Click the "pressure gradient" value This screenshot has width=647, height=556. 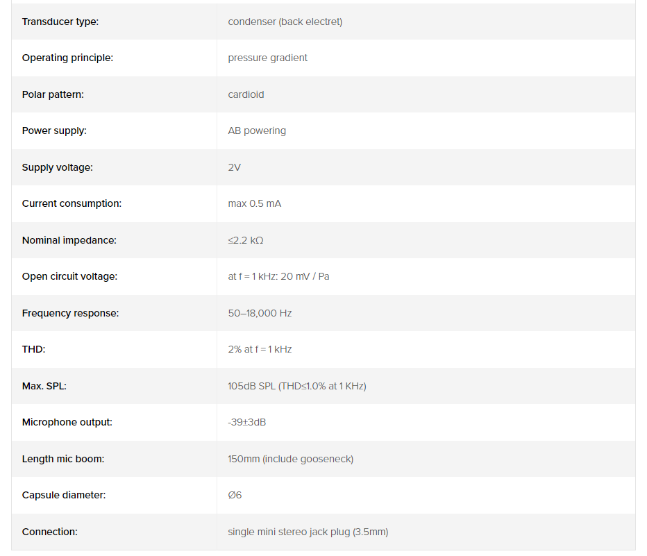[x=267, y=58]
